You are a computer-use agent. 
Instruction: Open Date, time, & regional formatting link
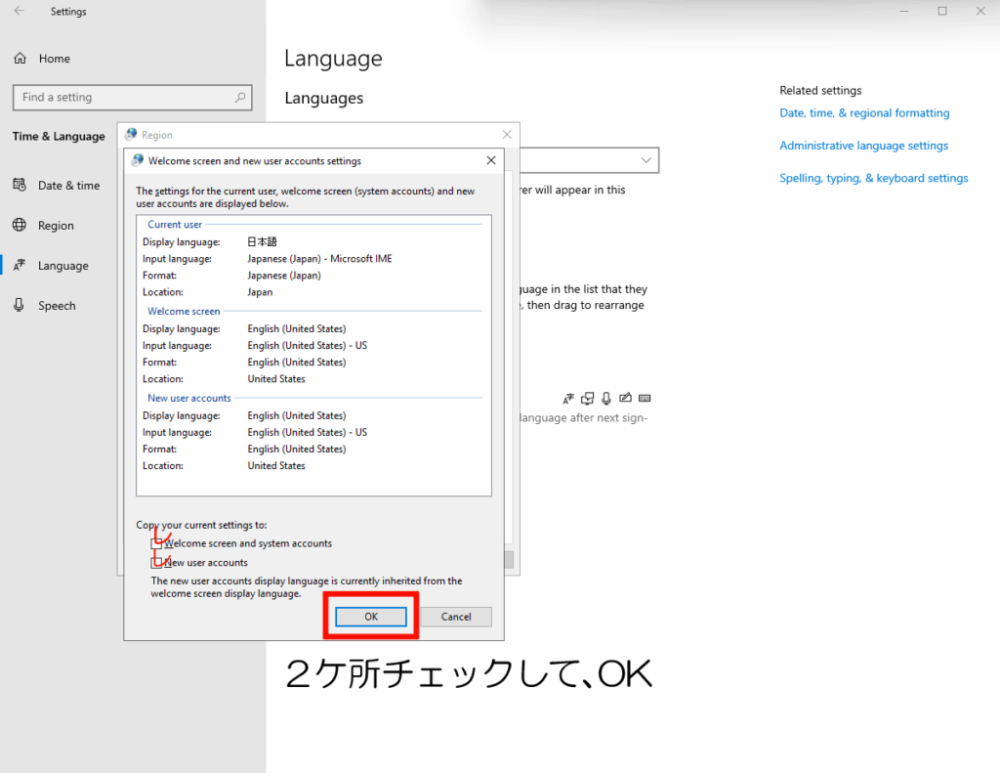(864, 113)
